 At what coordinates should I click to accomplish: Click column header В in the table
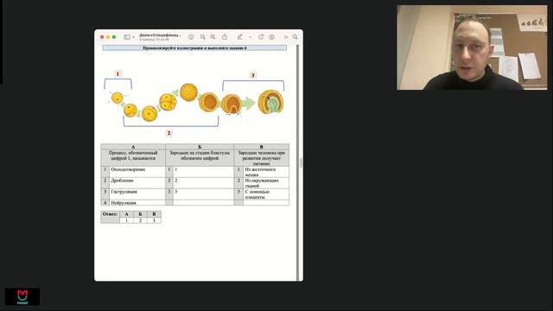click(x=261, y=147)
